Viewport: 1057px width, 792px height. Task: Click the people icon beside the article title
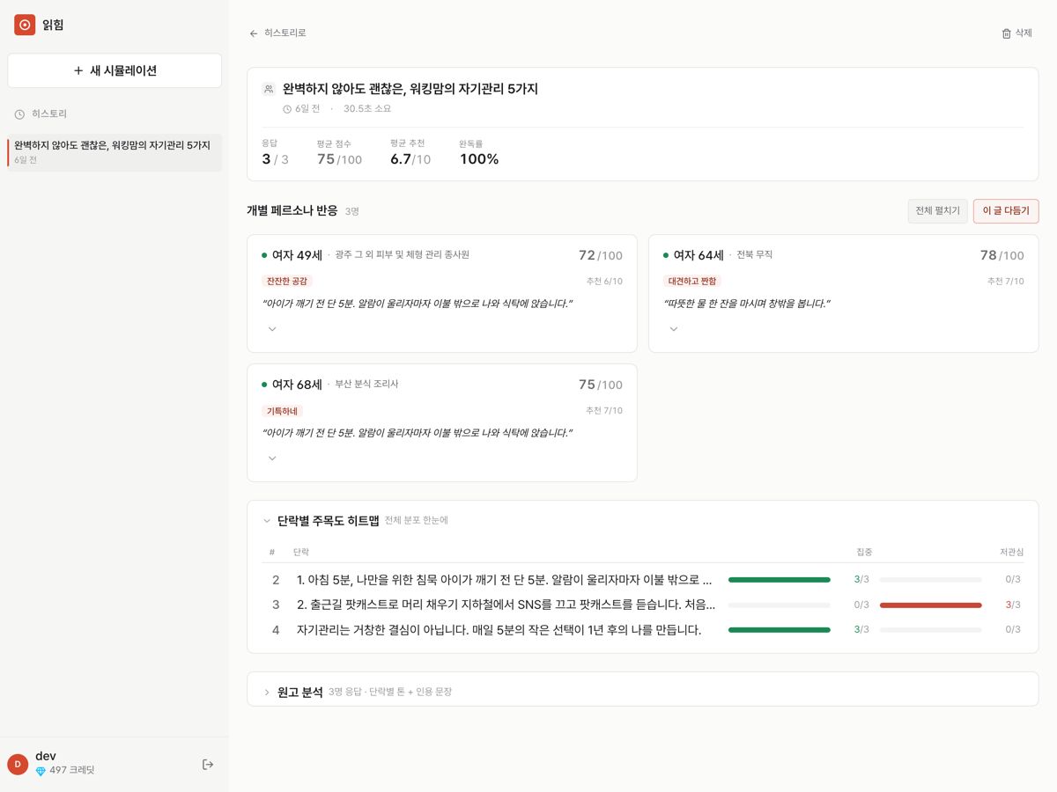[269, 89]
